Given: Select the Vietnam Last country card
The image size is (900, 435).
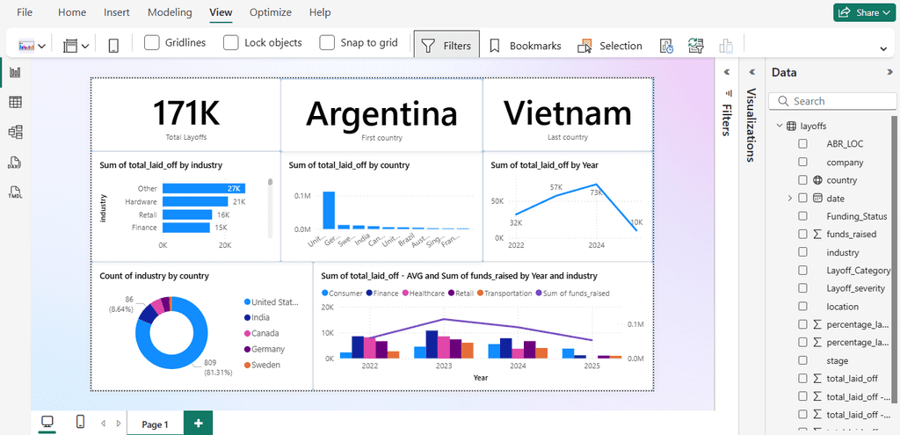Looking at the screenshot, I should point(568,115).
